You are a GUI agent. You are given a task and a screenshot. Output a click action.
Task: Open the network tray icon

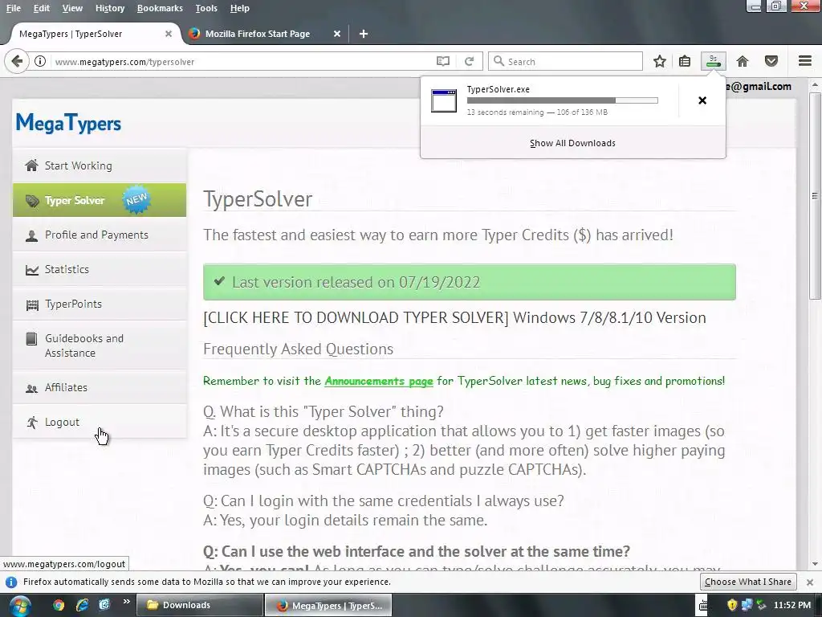(x=747, y=606)
